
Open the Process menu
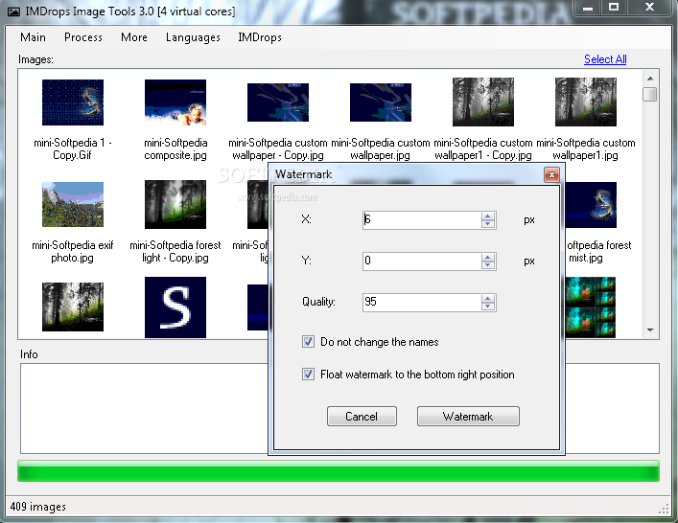coord(83,37)
